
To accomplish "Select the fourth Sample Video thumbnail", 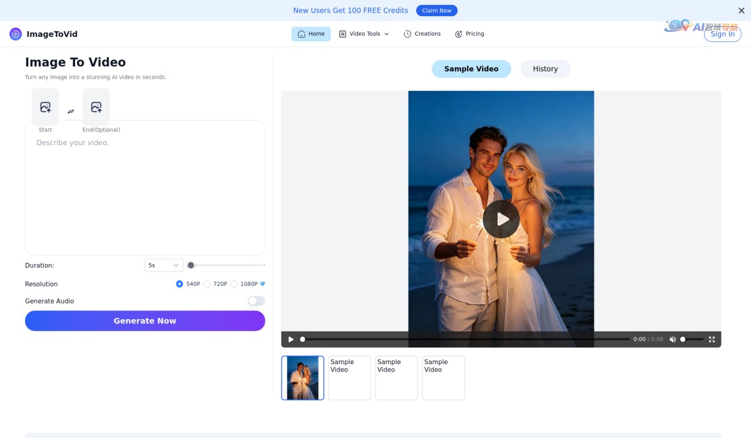I will (444, 378).
